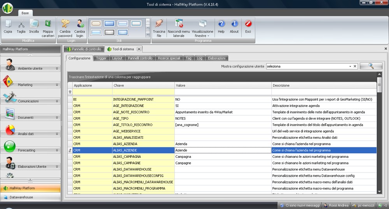Click pc-menozzi status bar entry
The height and width of the screenshot is (209, 389).
coord(363,205)
